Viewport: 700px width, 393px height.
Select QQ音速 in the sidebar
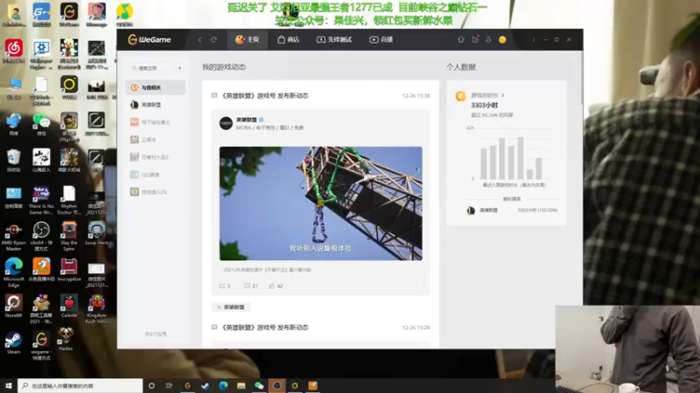click(x=156, y=175)
